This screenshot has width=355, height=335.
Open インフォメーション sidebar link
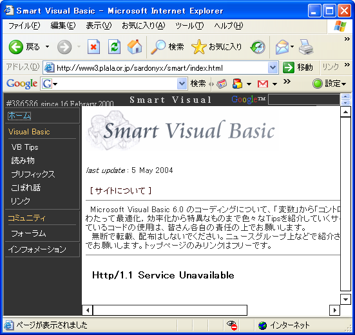pyautogui.click(x=37, y=249)
